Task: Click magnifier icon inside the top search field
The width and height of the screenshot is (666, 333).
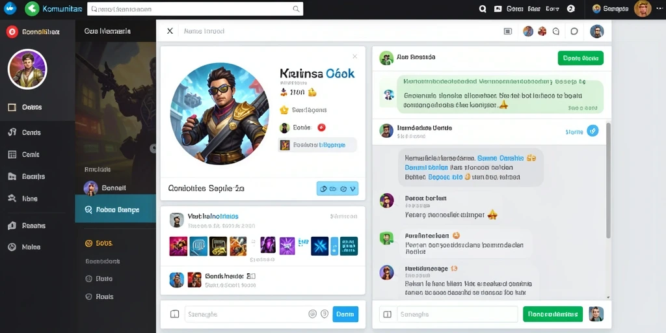Action: tap(296, 8)
